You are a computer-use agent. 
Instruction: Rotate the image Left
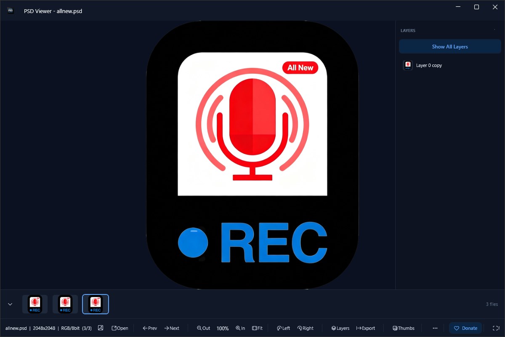click(x=283, y=328)
